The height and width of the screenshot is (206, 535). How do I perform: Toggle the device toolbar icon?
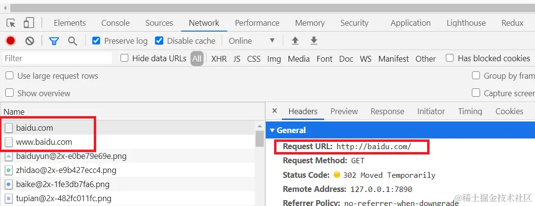29,23
